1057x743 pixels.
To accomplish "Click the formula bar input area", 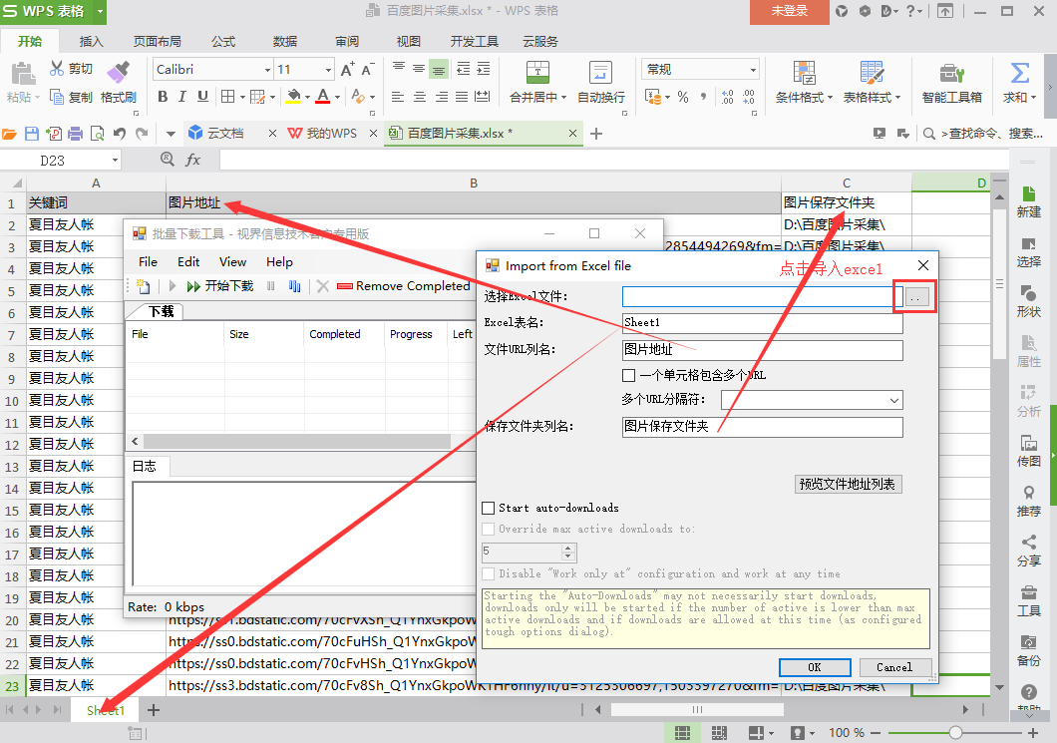I will 613,160.
